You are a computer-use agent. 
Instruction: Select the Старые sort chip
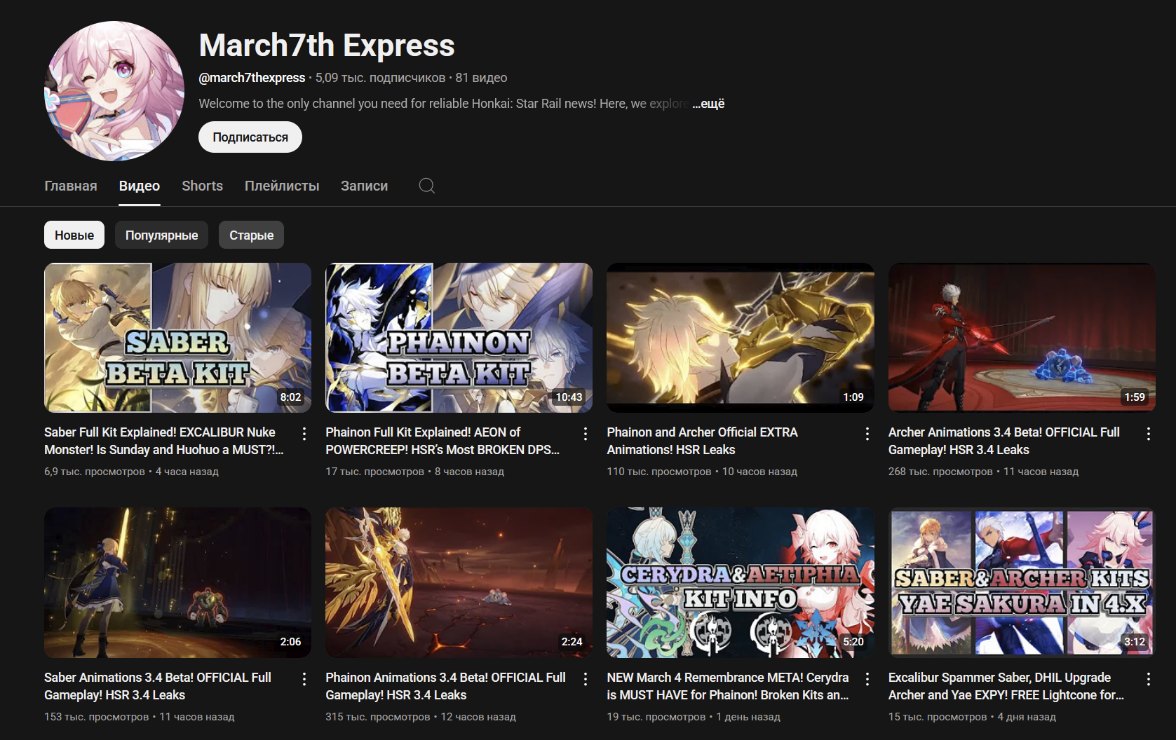[x=251, y=235]
